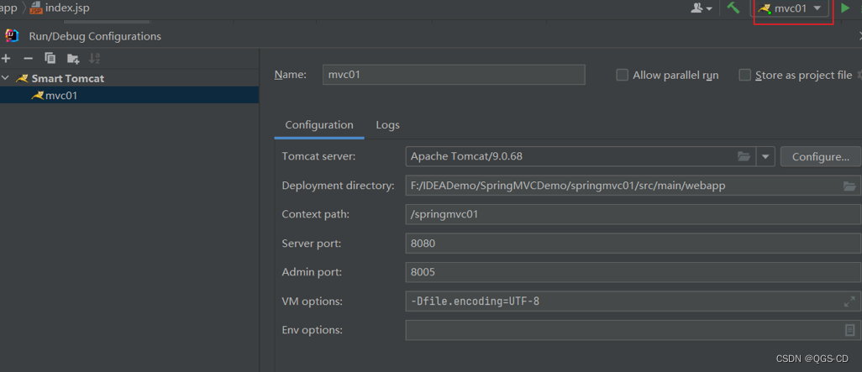Switch to the Logs tab

[387, 125]
